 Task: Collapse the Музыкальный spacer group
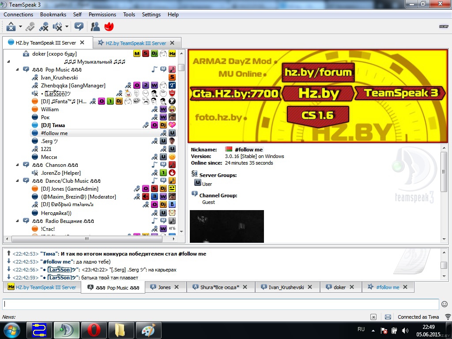[x=9, y=61]
